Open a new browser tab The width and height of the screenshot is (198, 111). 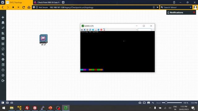(x=63, y=2)
